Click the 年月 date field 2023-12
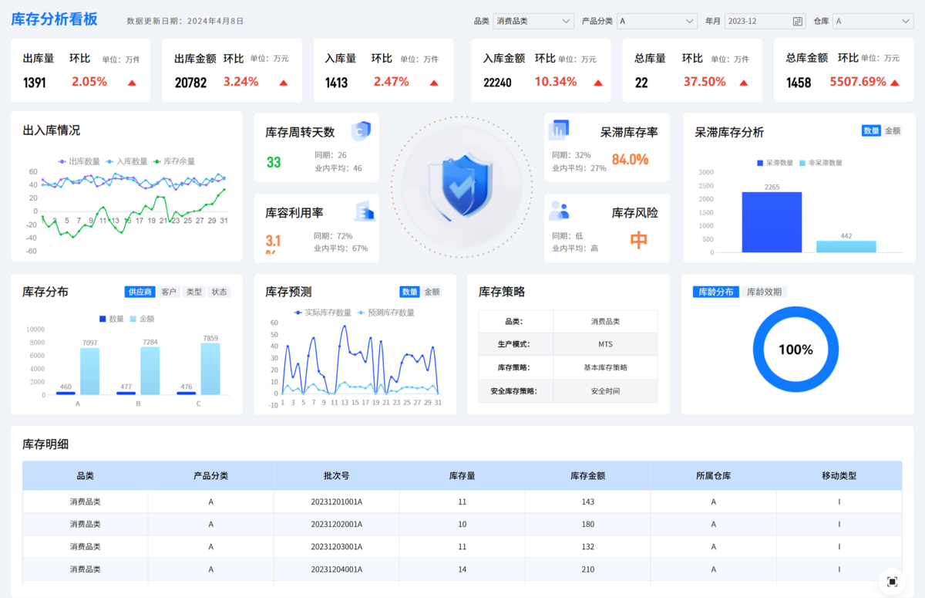The image size is (925, 598). point(765,22)
